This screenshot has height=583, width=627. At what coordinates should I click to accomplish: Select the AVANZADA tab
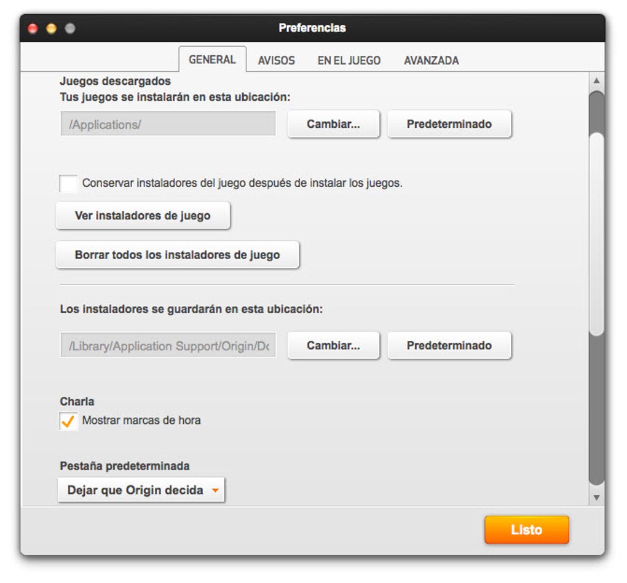(432, 60)
